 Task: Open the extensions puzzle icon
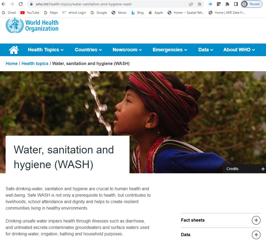point(227,4)
